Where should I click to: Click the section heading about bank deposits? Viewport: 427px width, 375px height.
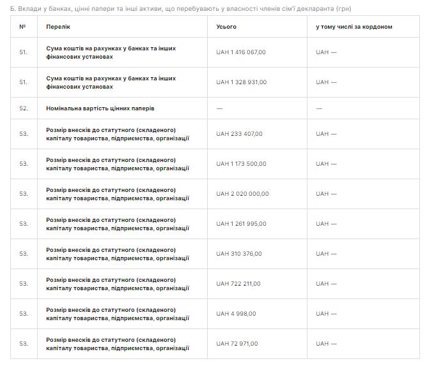(x=181, y=9)
